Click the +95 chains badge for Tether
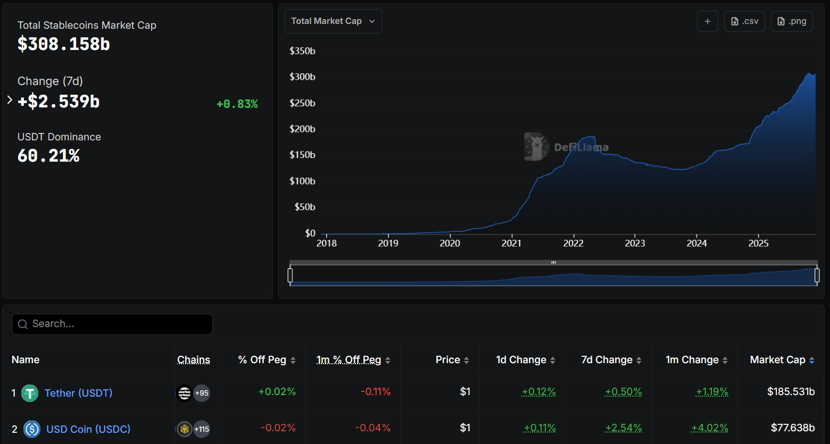The height and width of the screenshot is (444, 830). pos(202,393)
